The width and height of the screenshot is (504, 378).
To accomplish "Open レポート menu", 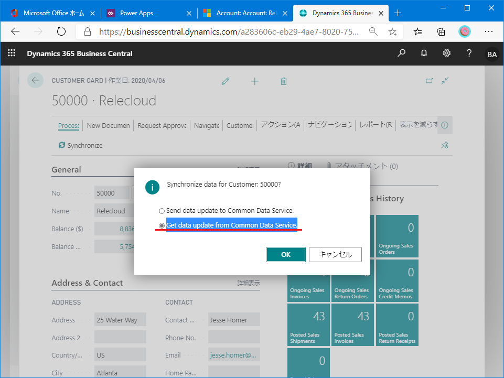I will 376,125.
